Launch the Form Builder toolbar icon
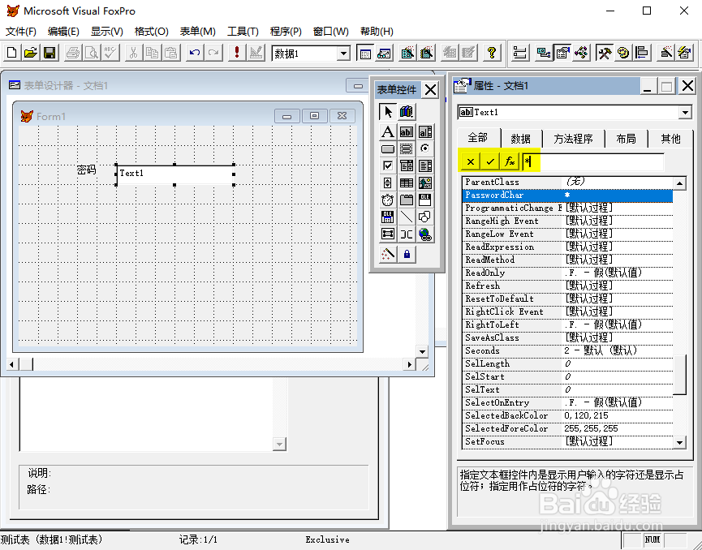 pyautogui.click(x=666, y=54)
